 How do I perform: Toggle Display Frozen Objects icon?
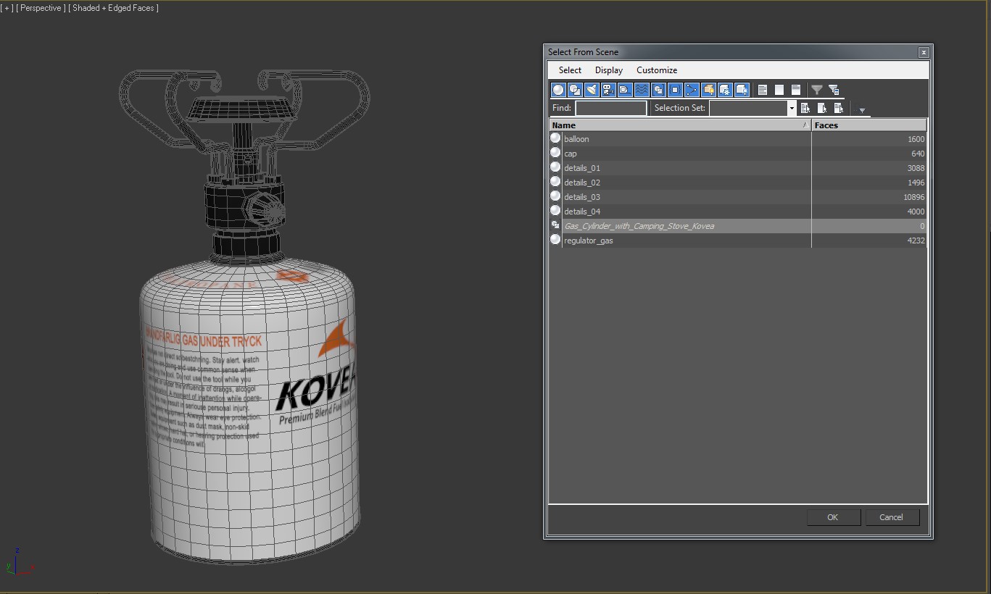click(725, 90)
